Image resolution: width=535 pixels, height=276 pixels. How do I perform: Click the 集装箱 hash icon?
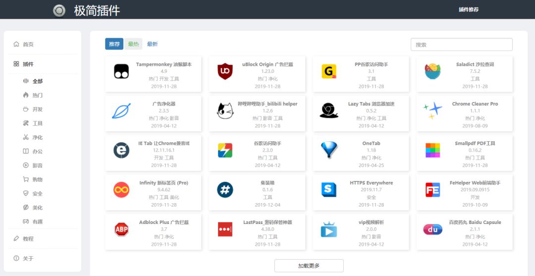click(x=225, y=190)
